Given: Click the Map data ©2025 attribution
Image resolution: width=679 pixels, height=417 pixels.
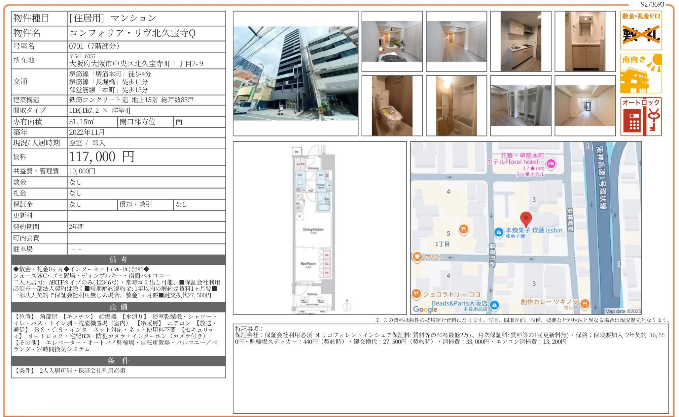Looking at the screenshot, I should coord(623,311).
